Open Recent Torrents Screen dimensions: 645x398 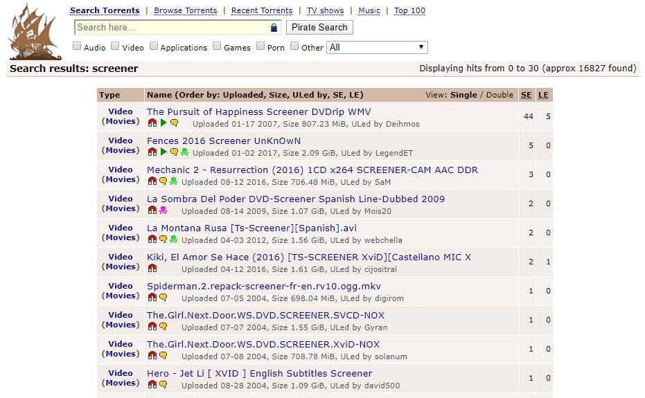262,10
